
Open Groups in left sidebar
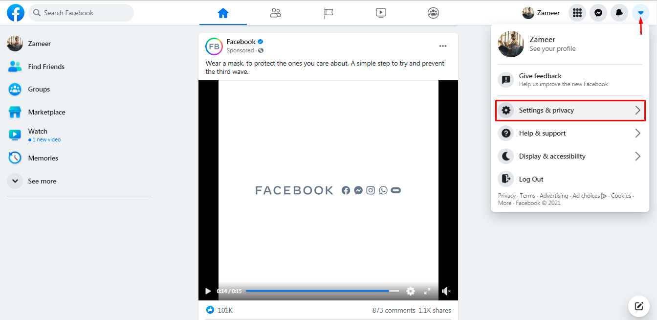point(78,89)
